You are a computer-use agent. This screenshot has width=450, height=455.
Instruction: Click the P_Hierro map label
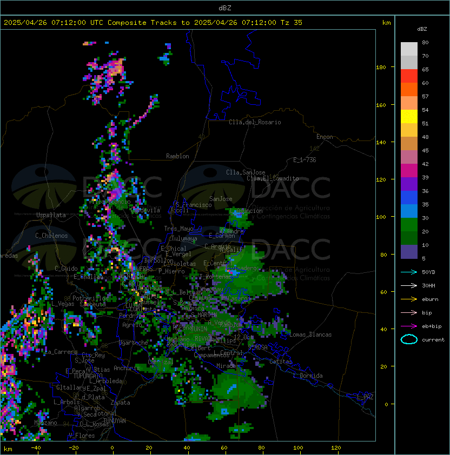point(171,271)
